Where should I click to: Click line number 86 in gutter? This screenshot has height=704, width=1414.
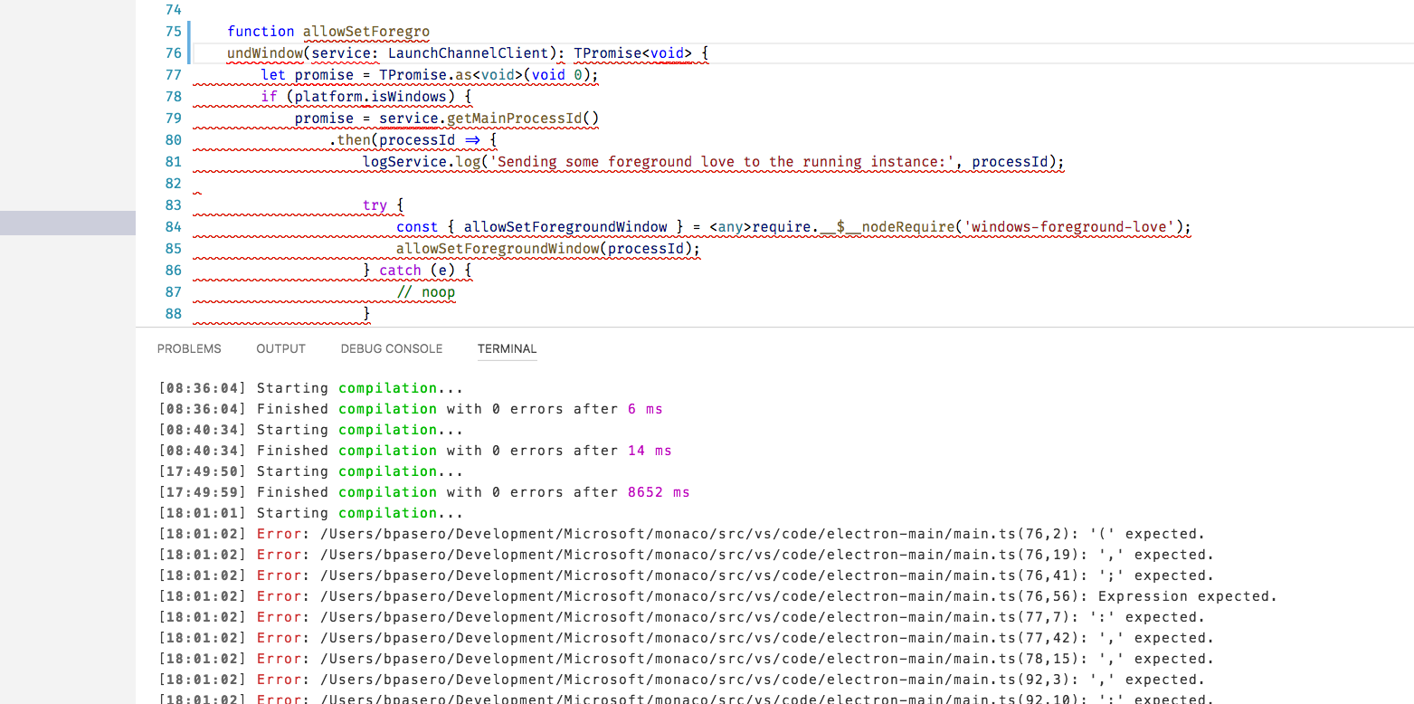(174, 271)
